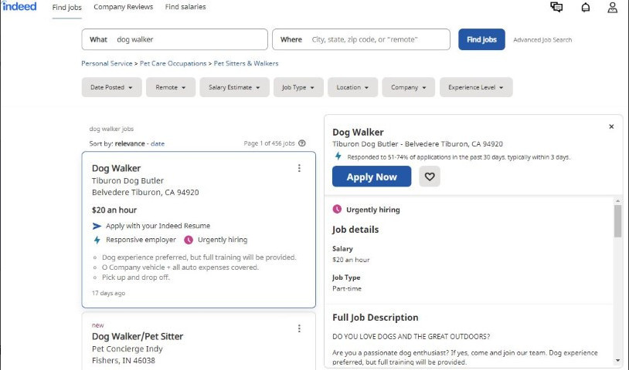
Task: Open Pet Sitters & Walkers breadcrumb
Action: [246, 63]
